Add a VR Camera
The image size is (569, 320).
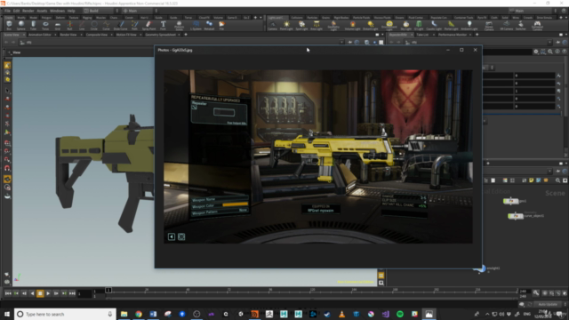506,26
